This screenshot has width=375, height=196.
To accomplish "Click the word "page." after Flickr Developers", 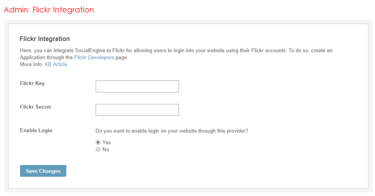I will pos(122,57).
